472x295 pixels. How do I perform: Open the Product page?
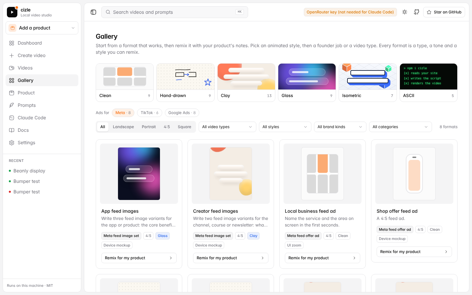[42, 93]
